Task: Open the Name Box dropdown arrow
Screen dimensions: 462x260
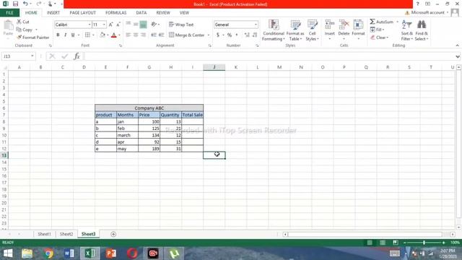Action: click(x=32, y=56)
